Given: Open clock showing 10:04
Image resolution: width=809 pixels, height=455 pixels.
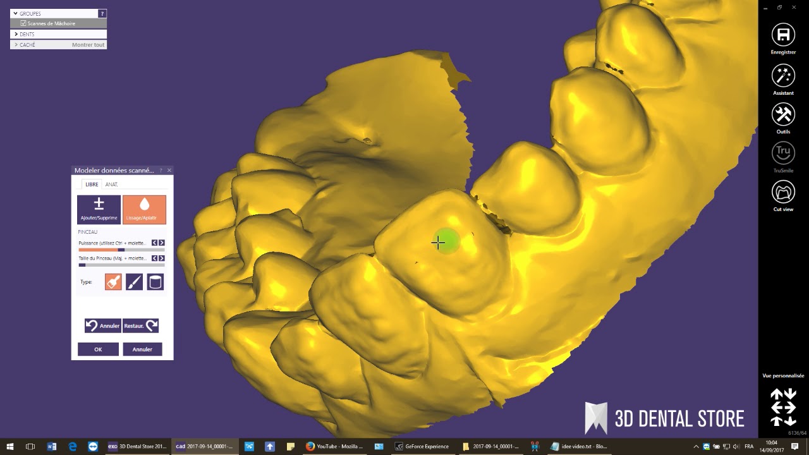Looking at the screenshot, I should coord(772,446).
